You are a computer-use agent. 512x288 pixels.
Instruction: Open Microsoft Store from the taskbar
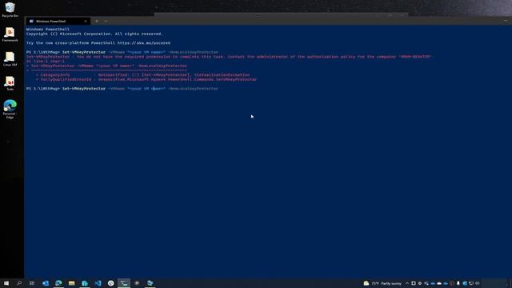(85, 283)
